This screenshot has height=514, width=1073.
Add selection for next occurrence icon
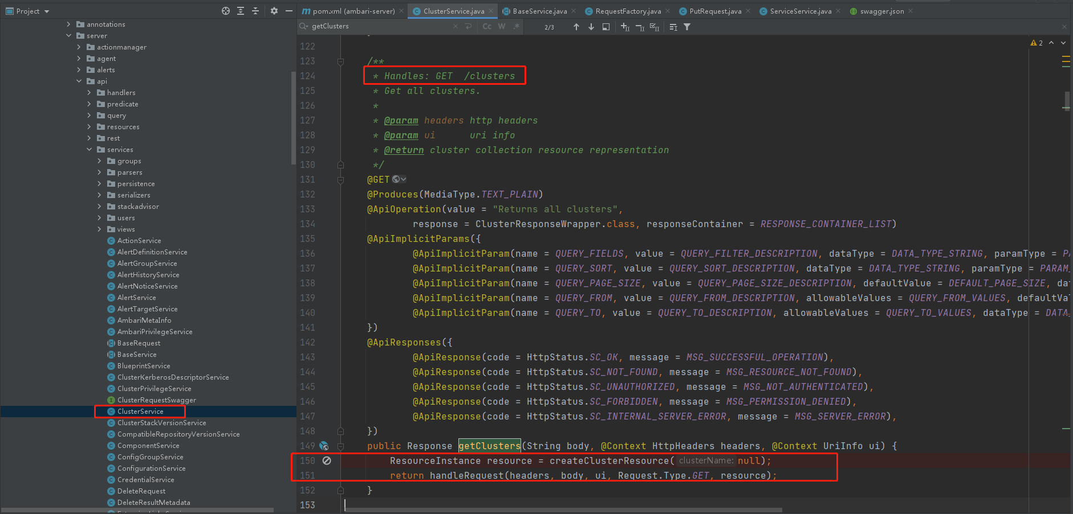(x=625, y=27)
